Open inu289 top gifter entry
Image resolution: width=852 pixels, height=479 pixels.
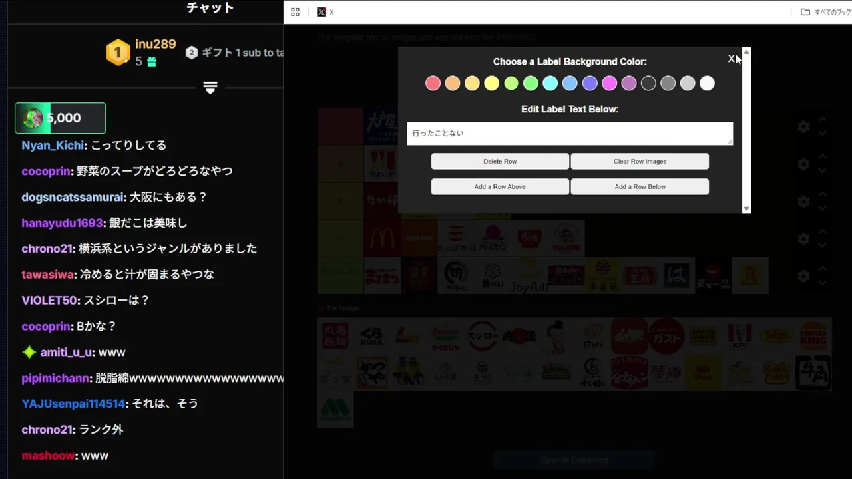click(141, 52)
